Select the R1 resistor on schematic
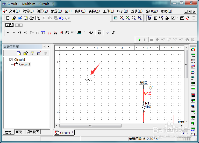The image size is (199, 143). 144,107
